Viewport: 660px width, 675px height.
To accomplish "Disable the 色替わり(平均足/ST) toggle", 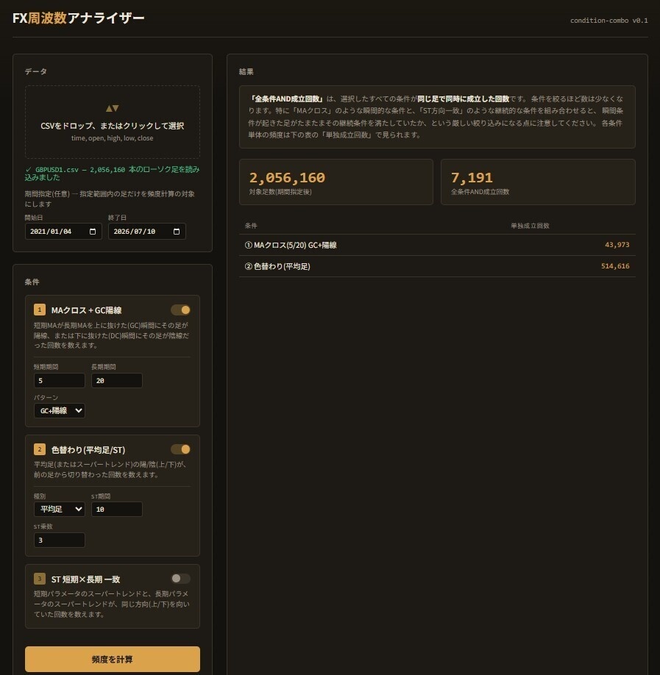I will [x=180, y=449].
